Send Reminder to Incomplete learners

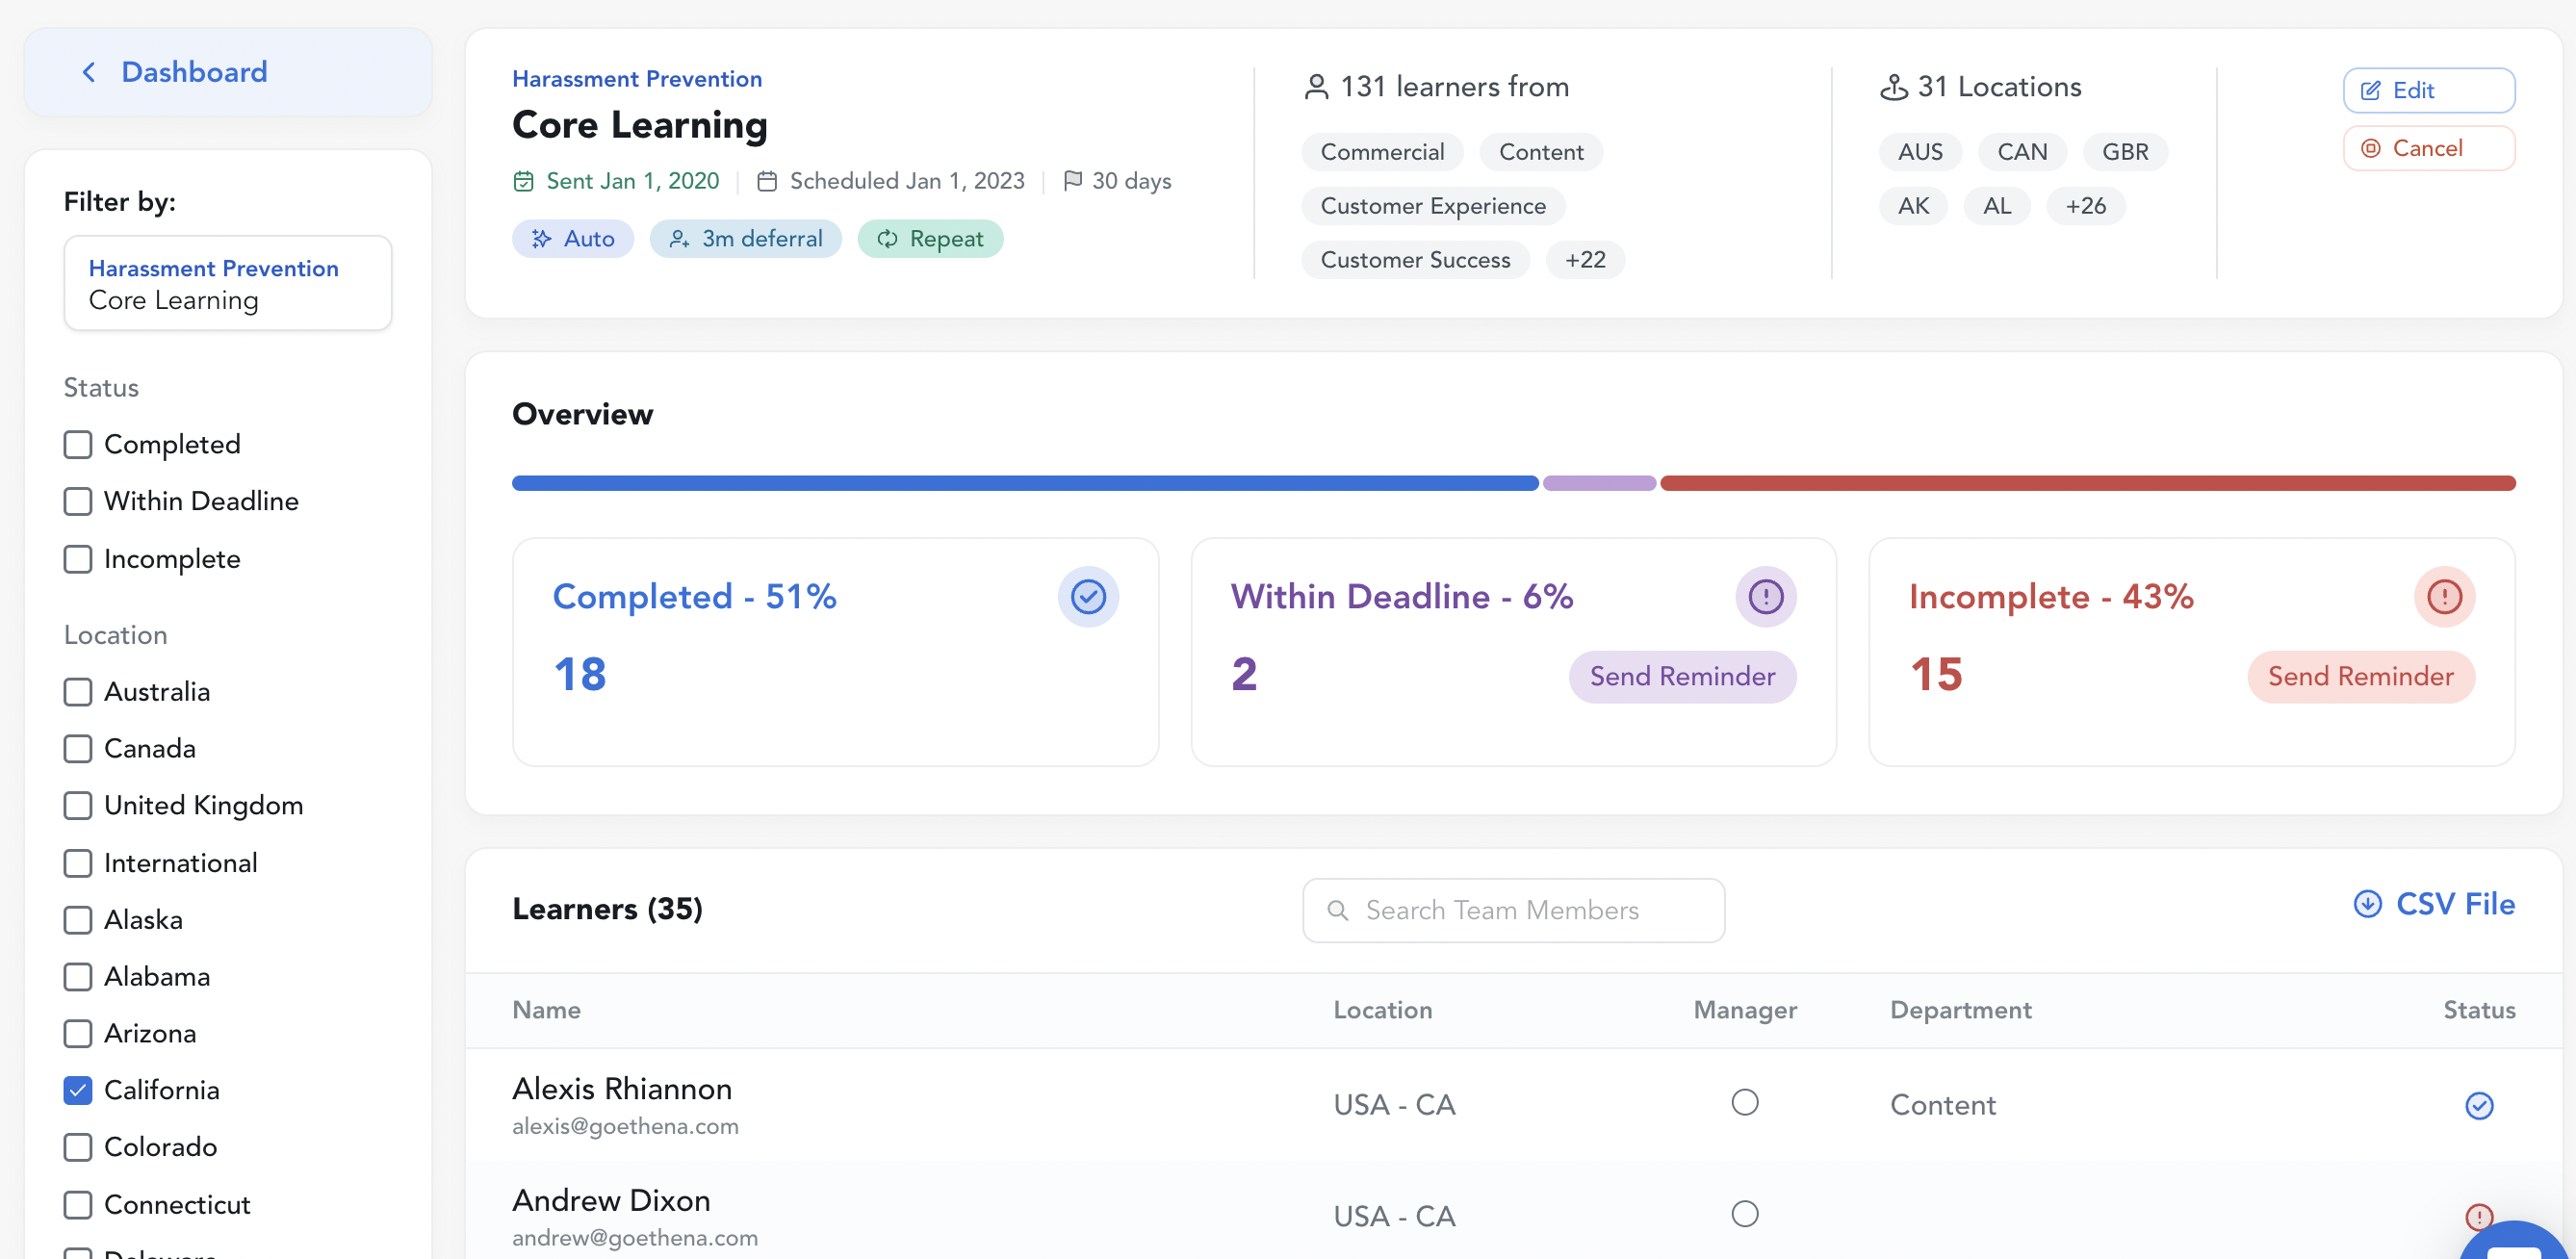click(x=2360, y=677)
